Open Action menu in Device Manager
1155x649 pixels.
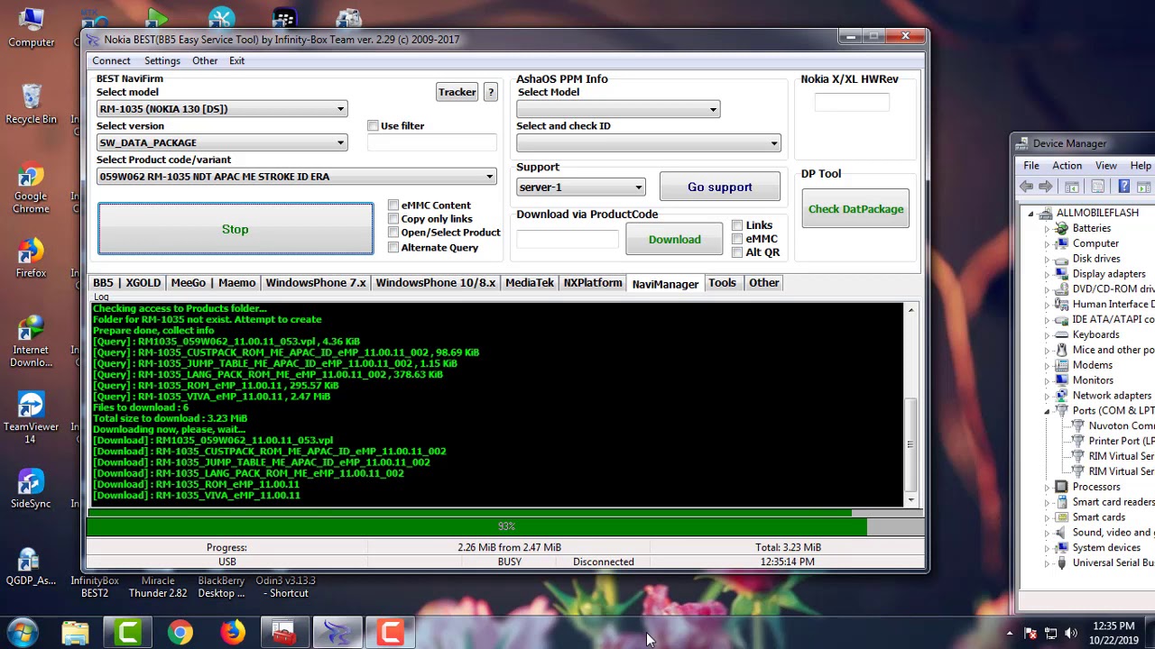coord(1067,166)
